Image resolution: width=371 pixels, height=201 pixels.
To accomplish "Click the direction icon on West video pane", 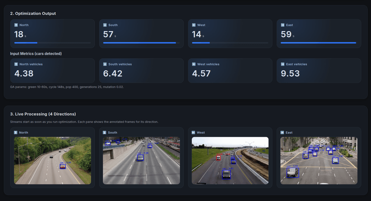I will 193,132.
